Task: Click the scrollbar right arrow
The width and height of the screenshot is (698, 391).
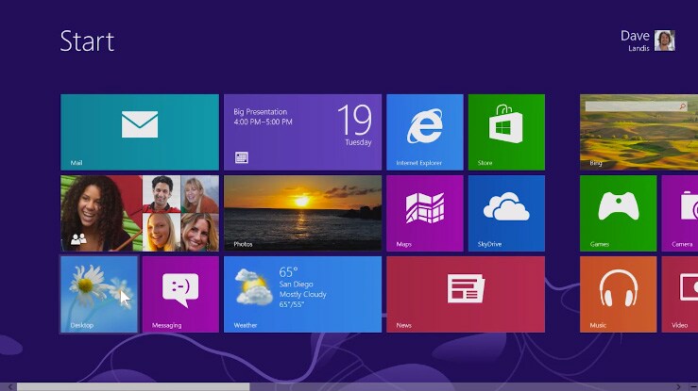Action: [x=678, y=387]
